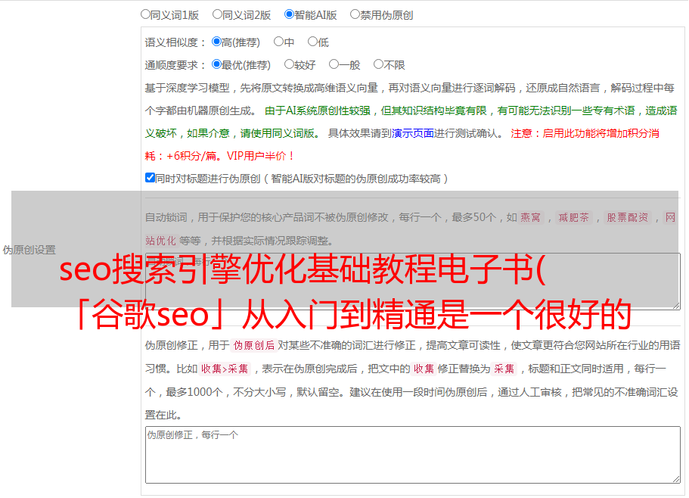Click the resize grip of 伪原创修正 textarea
This screenshot has width=689, height=498.
676,479
